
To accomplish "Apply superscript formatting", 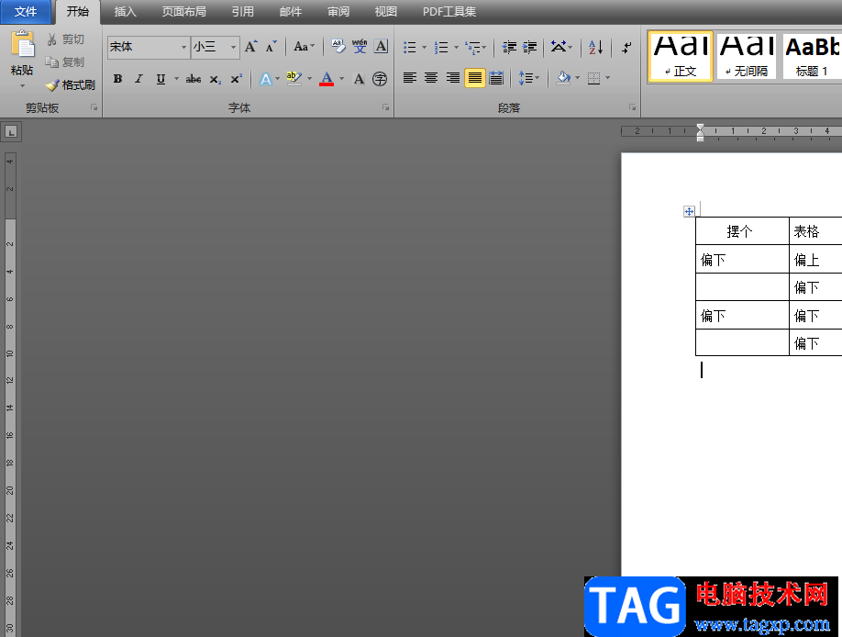I will click(x=237, y=79).
